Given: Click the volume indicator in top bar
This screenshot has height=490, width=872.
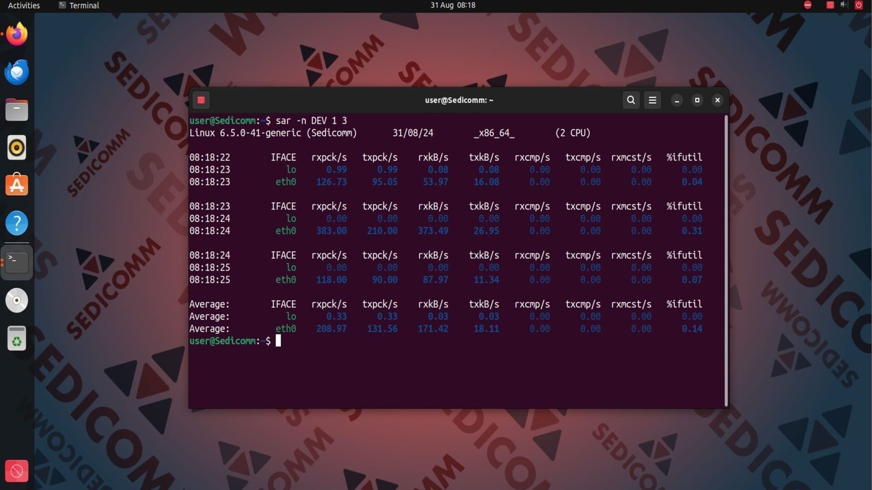Looking at the screenshot, I should [x=844, y=5].
